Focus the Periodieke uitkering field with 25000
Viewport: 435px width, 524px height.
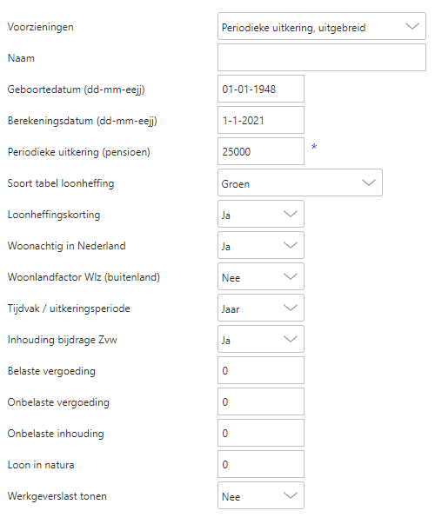261,151
